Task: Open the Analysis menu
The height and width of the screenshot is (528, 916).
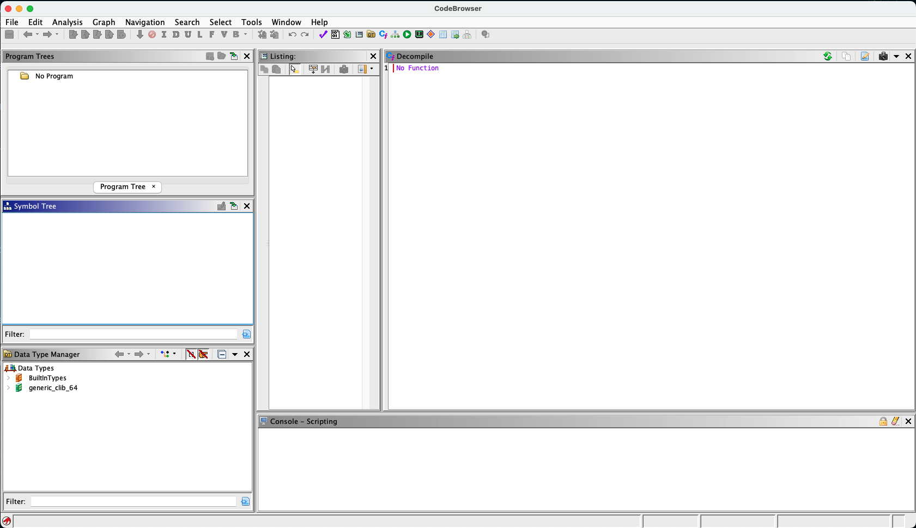Action: [67, 22]
